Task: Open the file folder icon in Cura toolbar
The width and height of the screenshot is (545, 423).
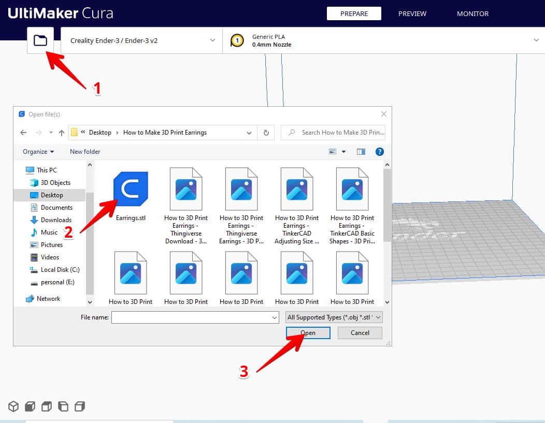Action: point(40,40)
